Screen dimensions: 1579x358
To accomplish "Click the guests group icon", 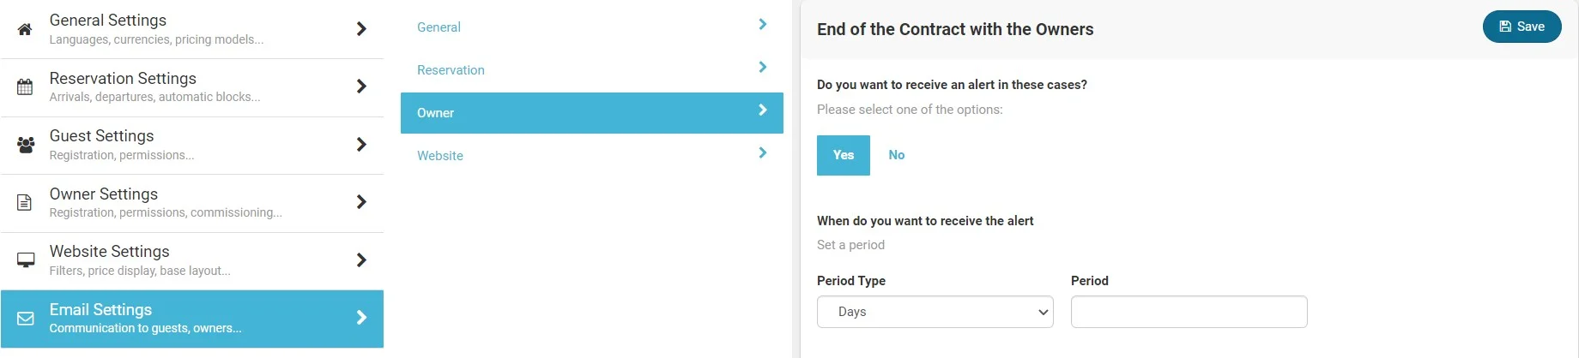I will click(26, 145).
